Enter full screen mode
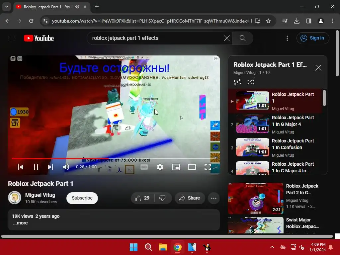The height and width of the screenshot is (255, 340). (208, 167)
